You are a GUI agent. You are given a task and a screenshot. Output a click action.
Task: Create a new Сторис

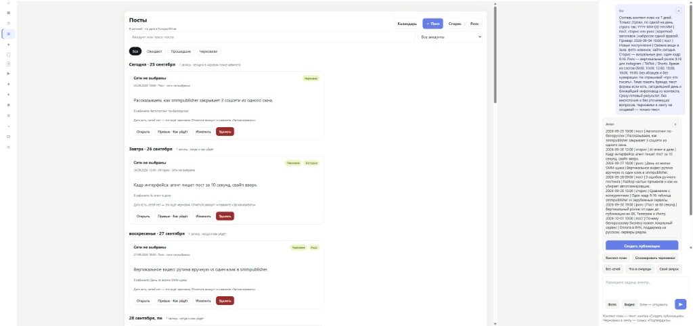[x=455, y=24]
